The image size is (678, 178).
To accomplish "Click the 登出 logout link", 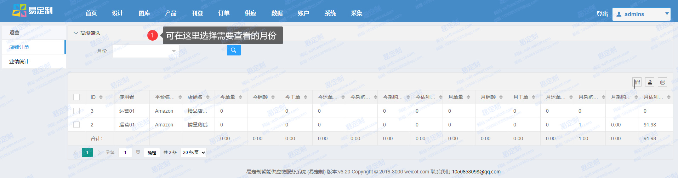I will point(602,14).
